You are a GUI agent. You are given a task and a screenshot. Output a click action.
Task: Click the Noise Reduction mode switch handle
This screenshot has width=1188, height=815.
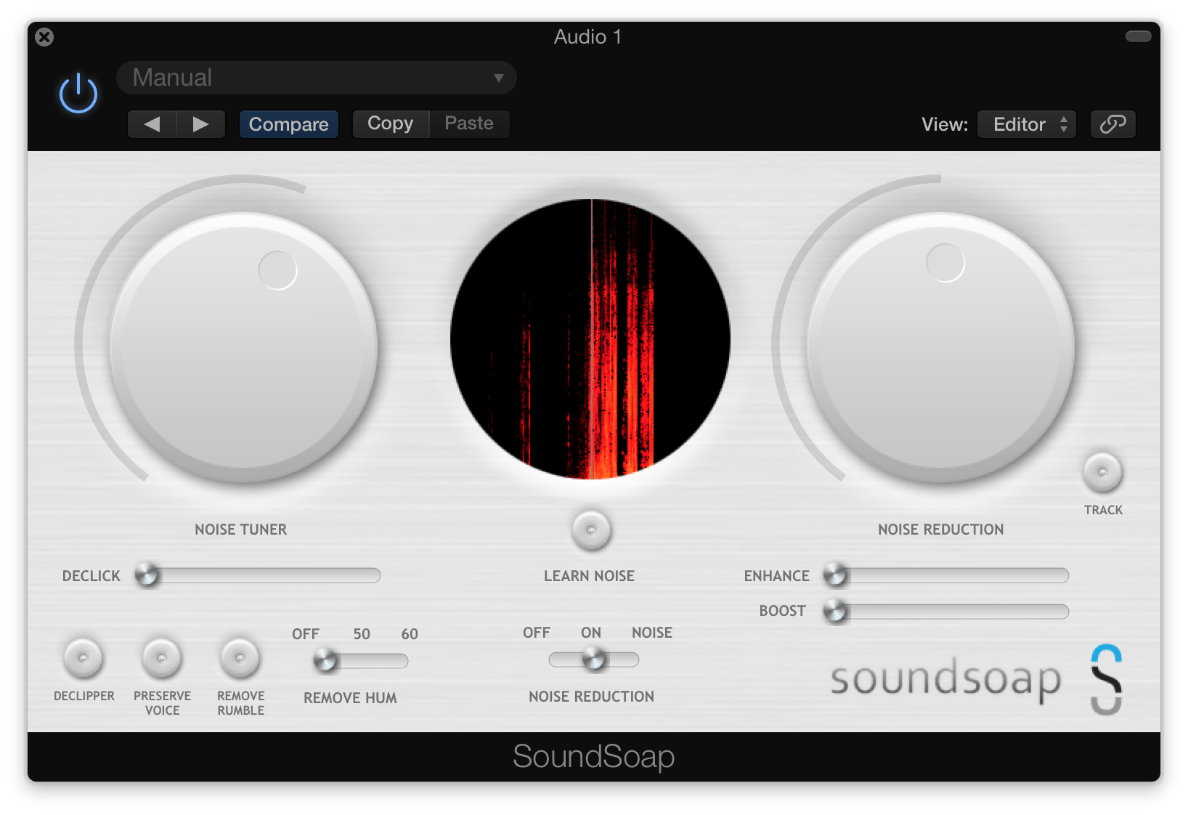point(594,660)
